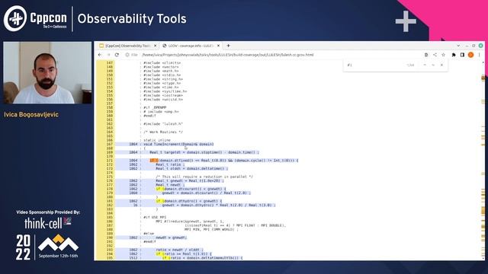This screenshot has width=488, height=274.
Task: Click the void TimeIncrement(Domain& domain) line
Action: click(178, 144)
